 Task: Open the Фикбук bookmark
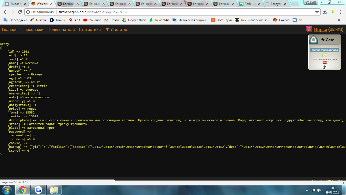[x=38, y=20]
